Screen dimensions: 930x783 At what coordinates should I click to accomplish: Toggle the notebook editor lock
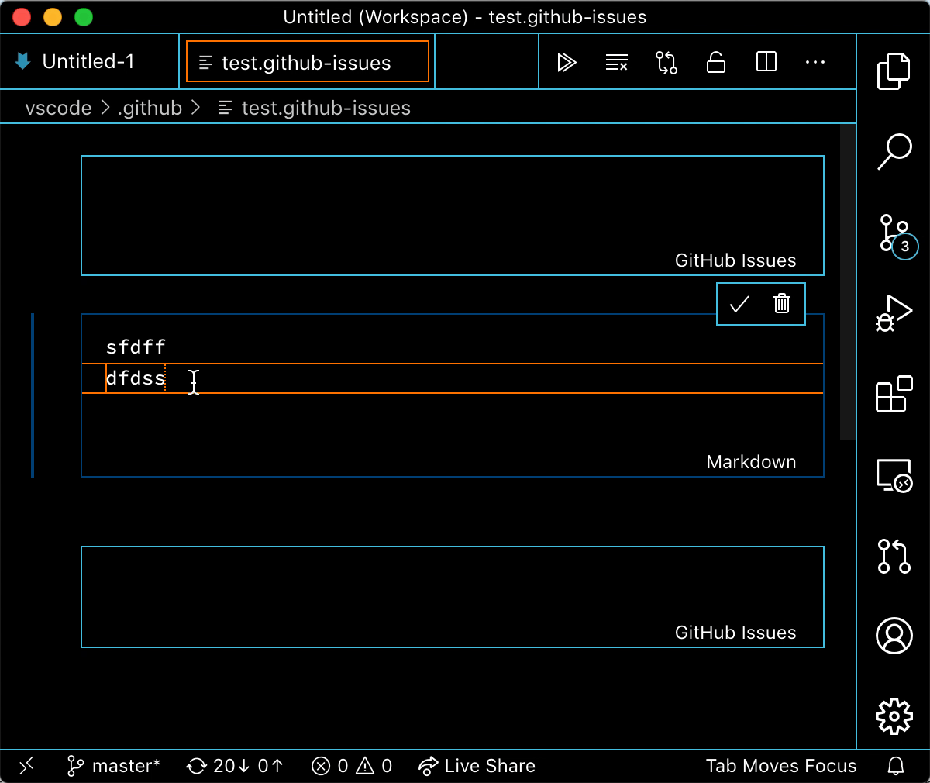tap(715, 62)
